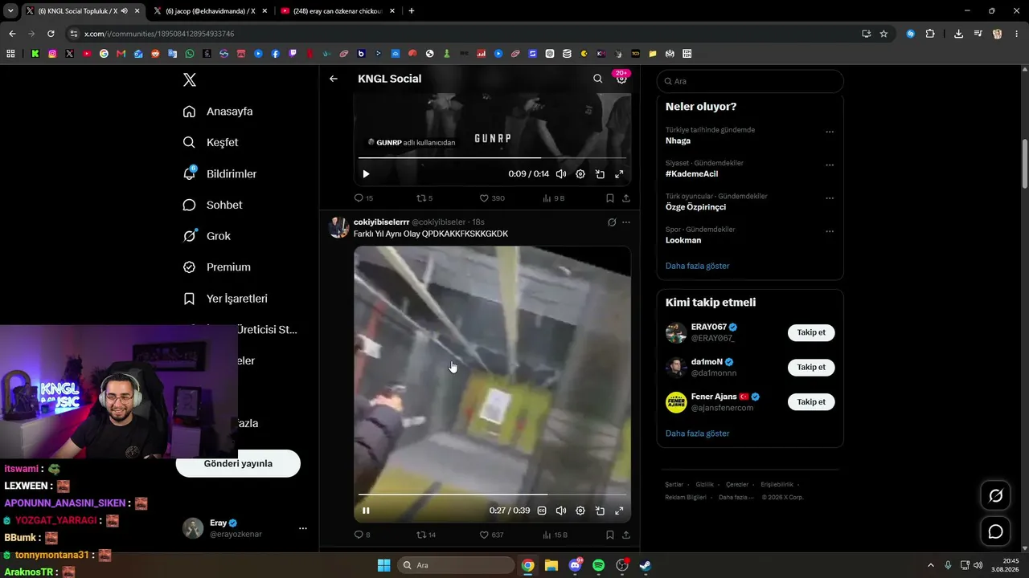The height and width of the screenshot is (578, 1029).
Task: Open more options for Lookman trend
Action: click(x=830, y=232)
